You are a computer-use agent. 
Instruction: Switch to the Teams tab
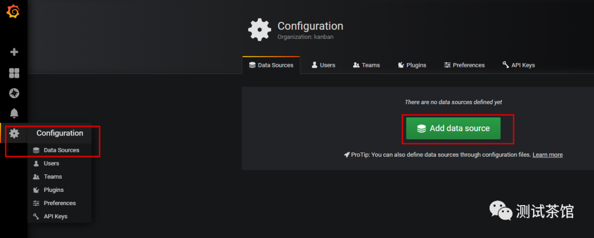[366, 65]
